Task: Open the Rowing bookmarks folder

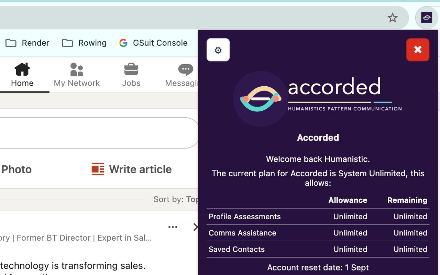Action: point(84,43)
